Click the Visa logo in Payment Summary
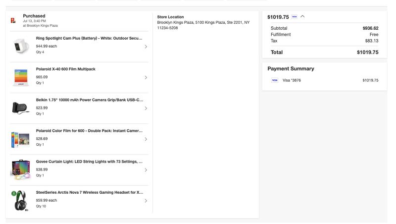This screenshot has height=224, width=396. coord(275,80)
